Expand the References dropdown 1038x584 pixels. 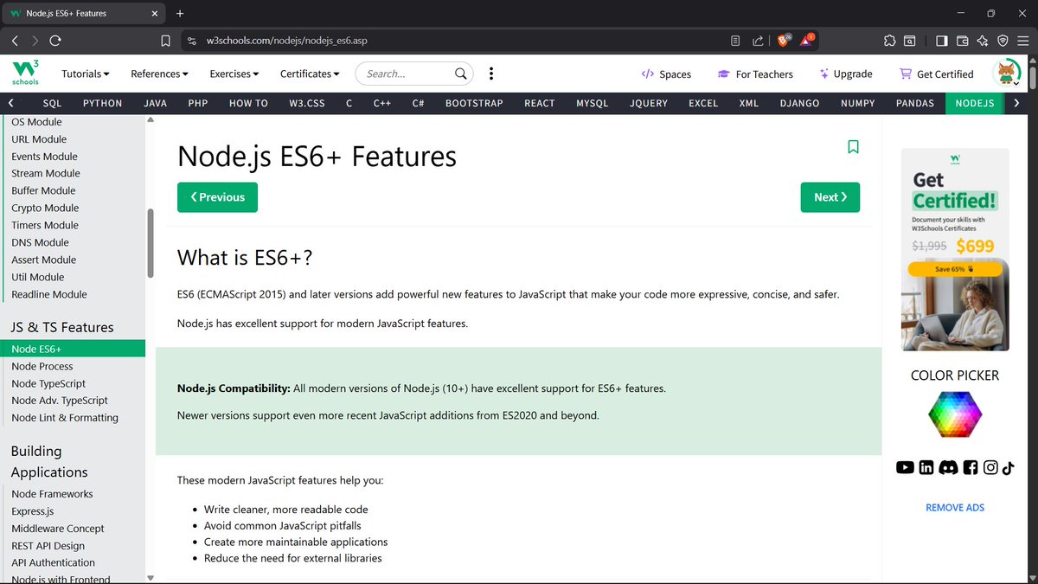click(159, 74)
